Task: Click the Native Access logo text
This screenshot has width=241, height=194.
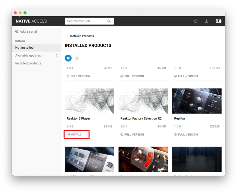Action: click(x=31, y=21)
